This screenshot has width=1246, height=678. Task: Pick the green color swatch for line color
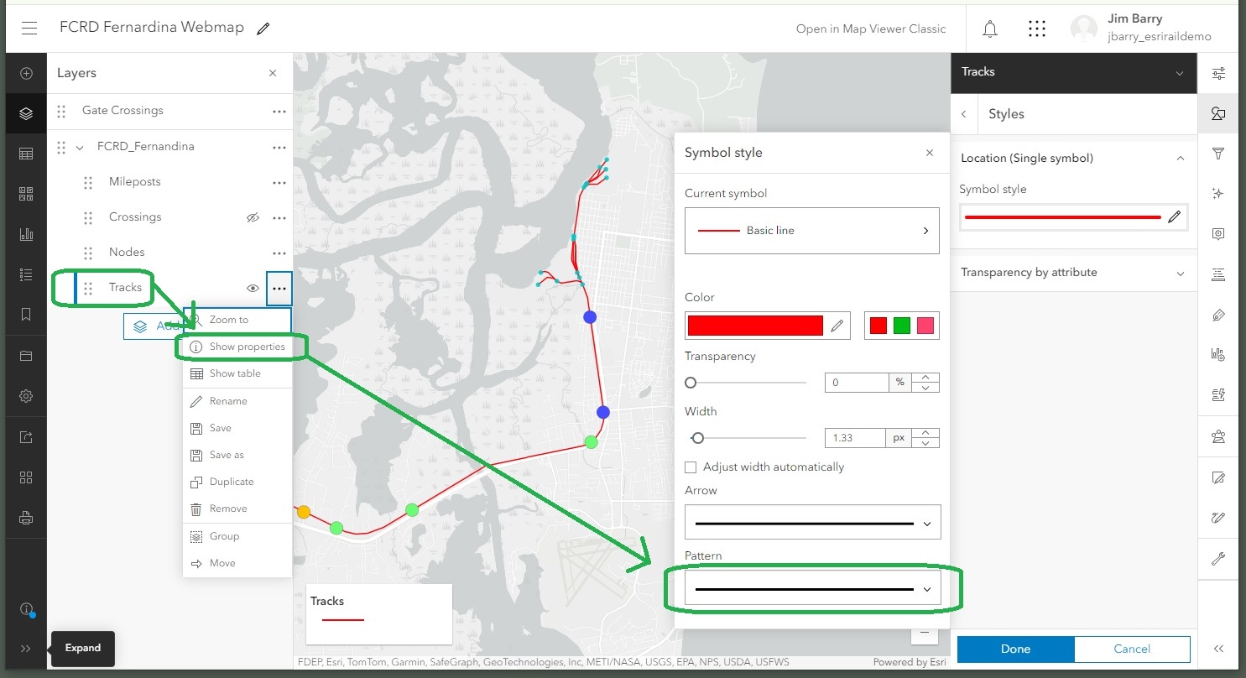tap(902, 325)
